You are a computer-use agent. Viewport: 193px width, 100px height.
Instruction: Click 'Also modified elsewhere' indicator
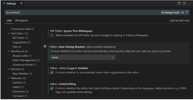101,47
